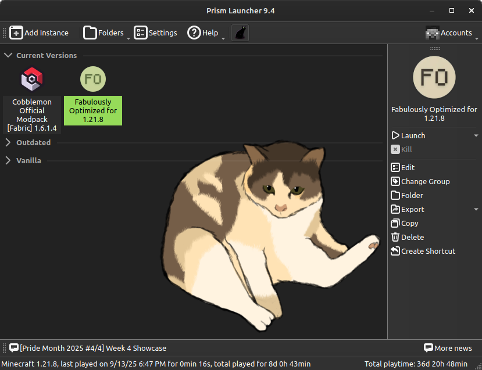Select the Fabulously Optimized instance icon
Viewport: 482px width, 370px height.
(93, 80)
